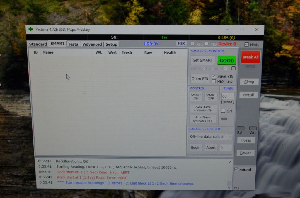Toggle the Save BIN checkbox
300x198 pixels.
[x=214, y=76]
